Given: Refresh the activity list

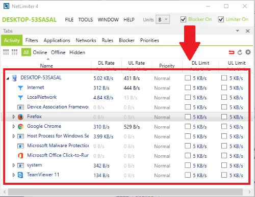Looking at the screenshot, I should (240, 52).
